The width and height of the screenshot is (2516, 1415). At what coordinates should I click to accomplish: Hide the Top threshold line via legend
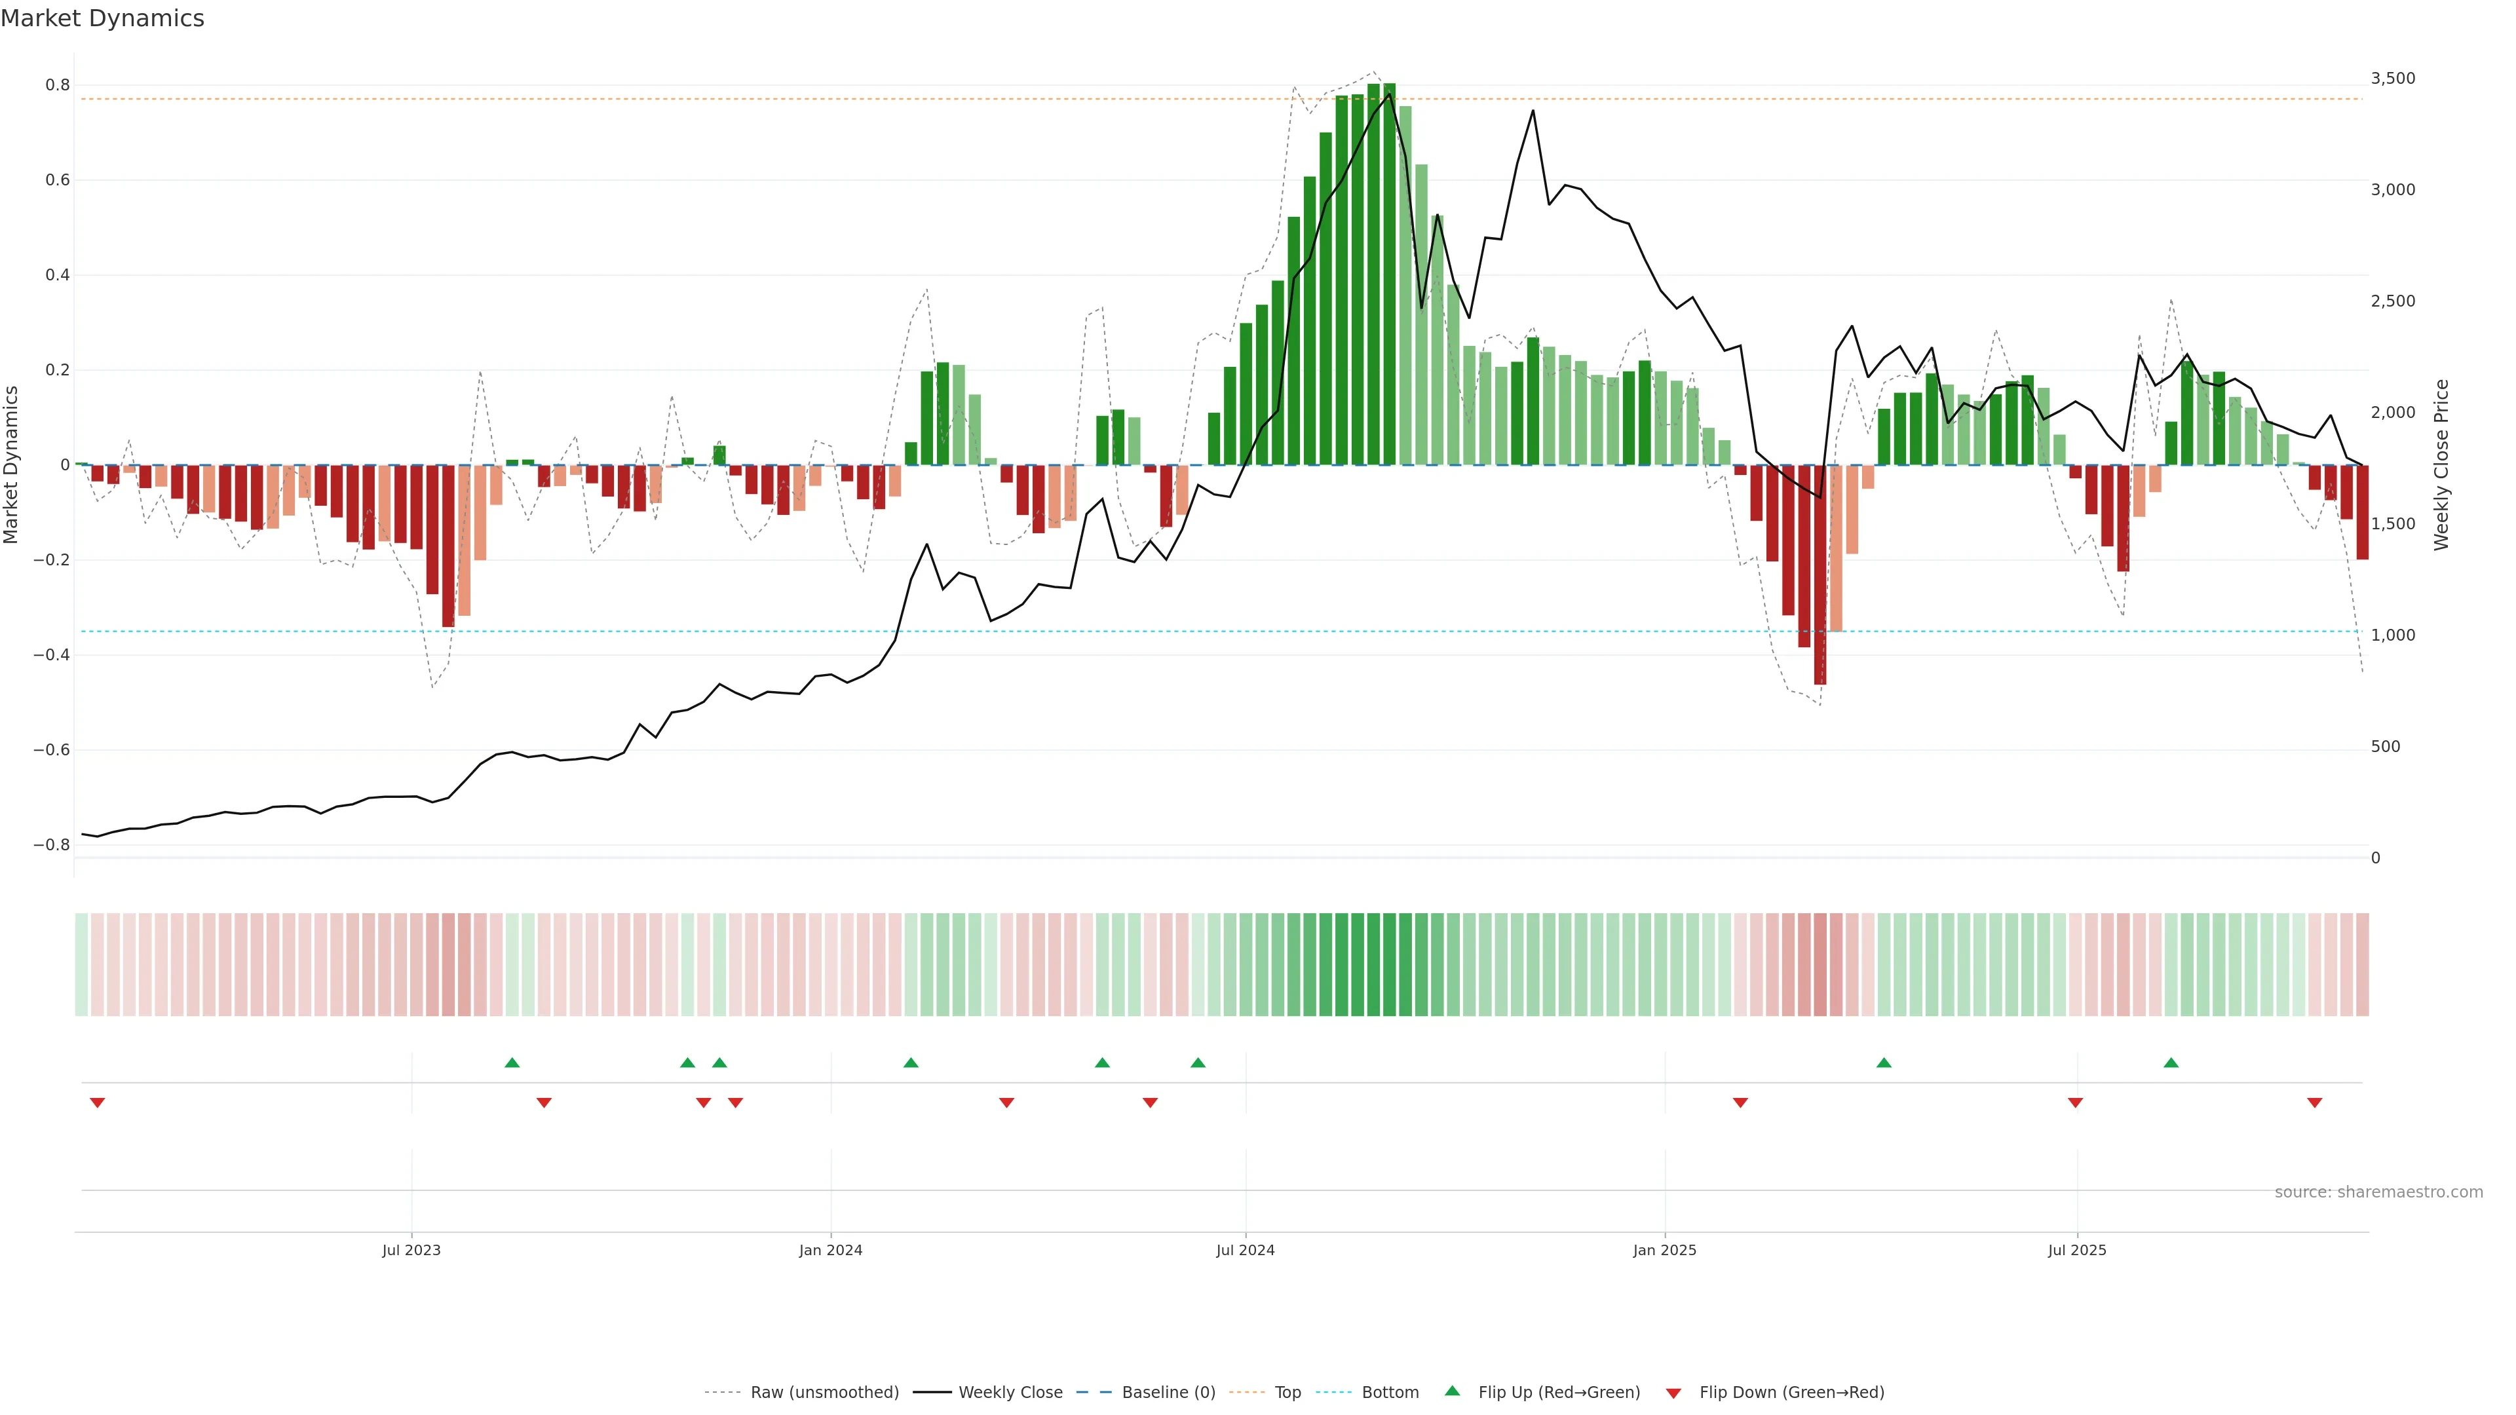[x=1287, y=1393]
